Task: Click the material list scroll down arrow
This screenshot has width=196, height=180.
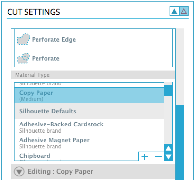Action: click(168, 157)
